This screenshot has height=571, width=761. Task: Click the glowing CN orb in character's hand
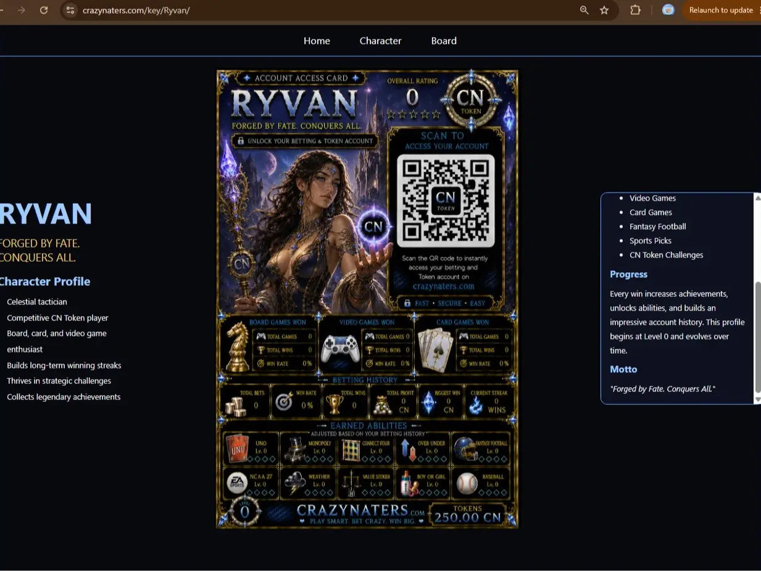[373, 227]
